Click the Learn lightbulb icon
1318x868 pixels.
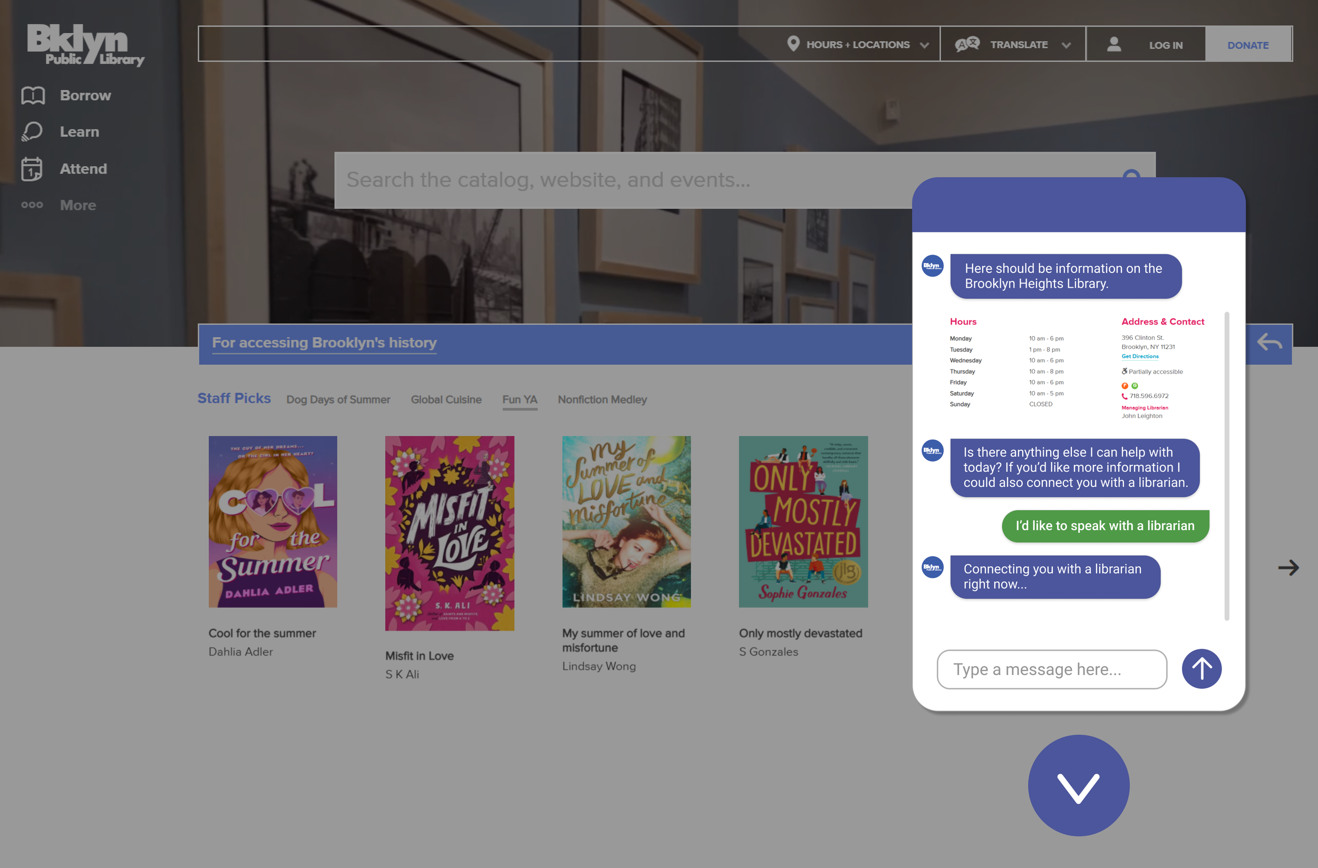point(32,132)
